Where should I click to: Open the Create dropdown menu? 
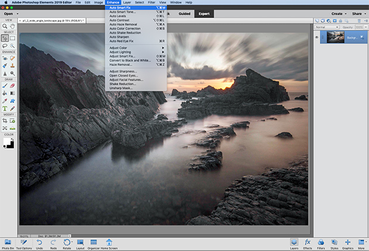pyautogui.click(x=339, y=14)
